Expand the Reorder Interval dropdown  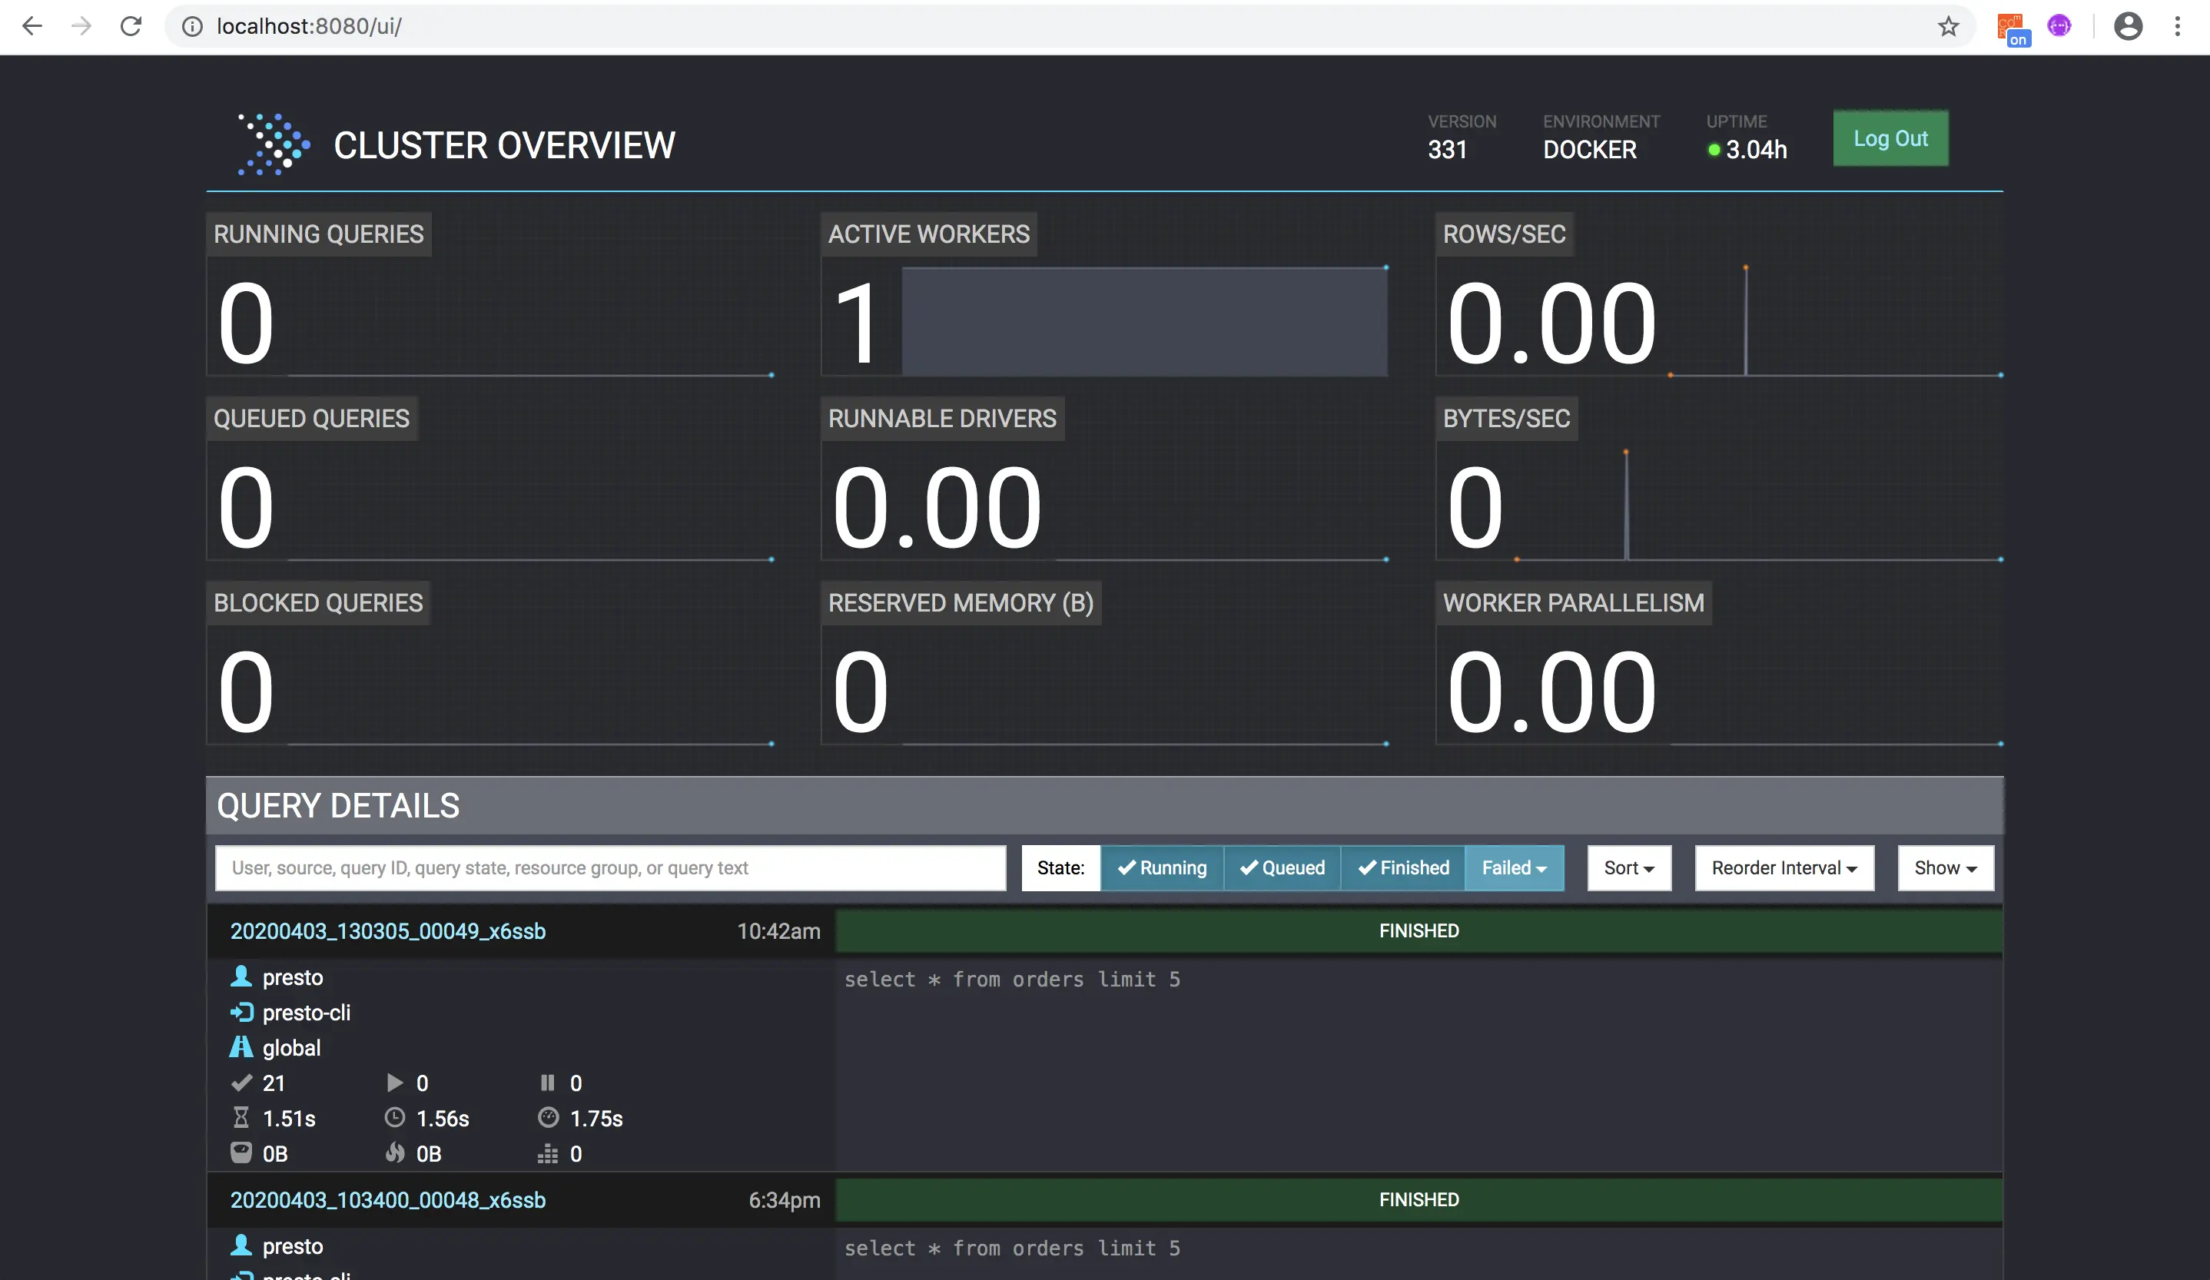pyautogui.click(x=1784, y=868)
